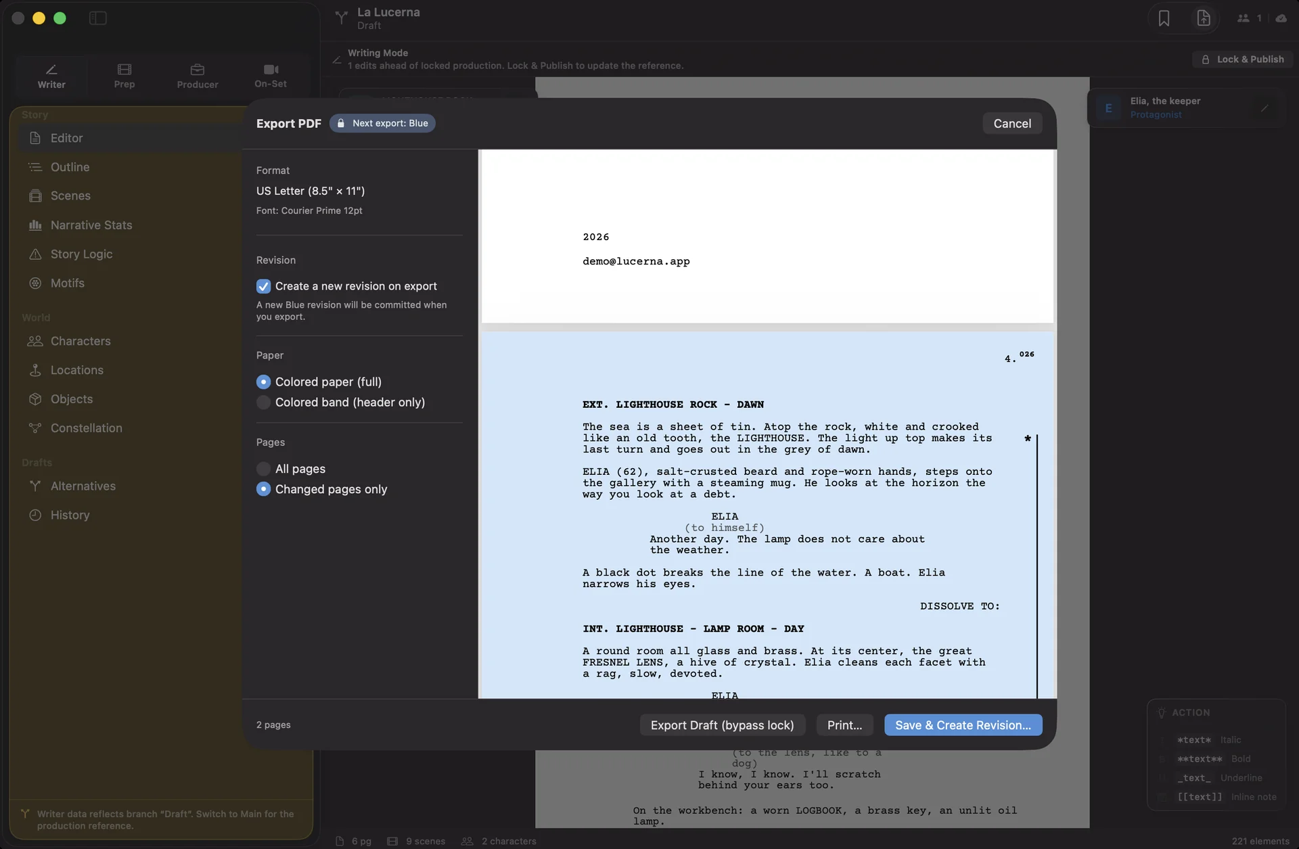Select All pages option
This screenshot has height=849, width=1299.
tap(263, 469)
